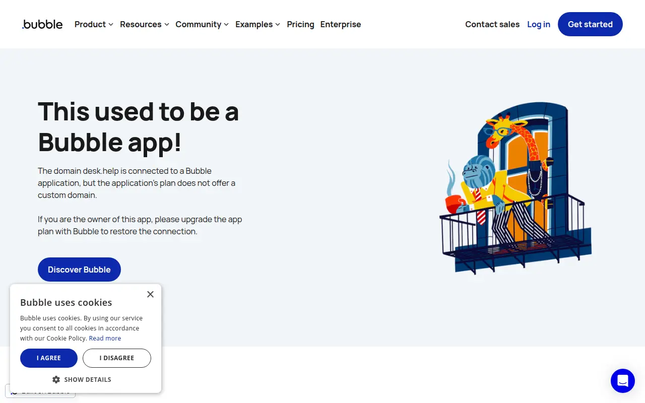Decline cookies with I Disagree
The width and height of the screenshot is (645, 403).
click(117, 358)
